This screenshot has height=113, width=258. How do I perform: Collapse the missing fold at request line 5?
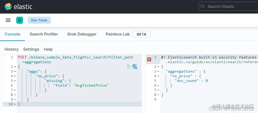coord(15,81)
